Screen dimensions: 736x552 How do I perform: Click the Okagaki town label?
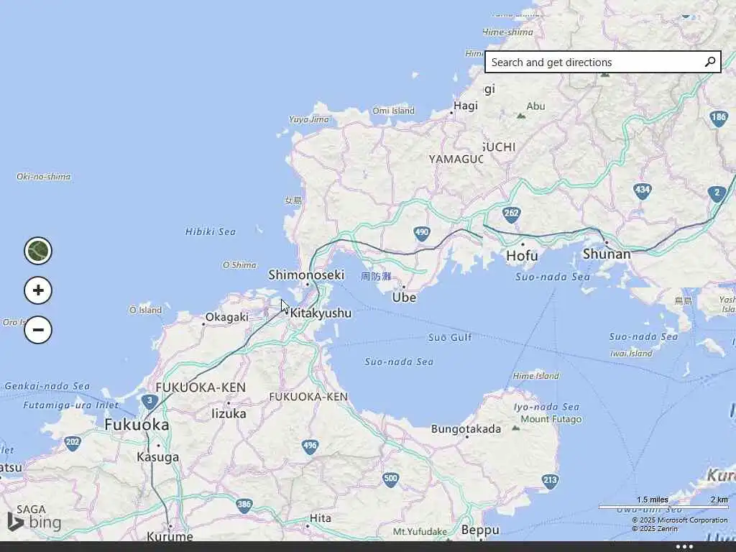(226, 317)
